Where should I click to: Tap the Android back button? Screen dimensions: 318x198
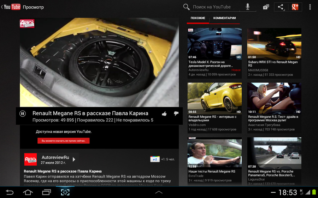click(9, 192)
